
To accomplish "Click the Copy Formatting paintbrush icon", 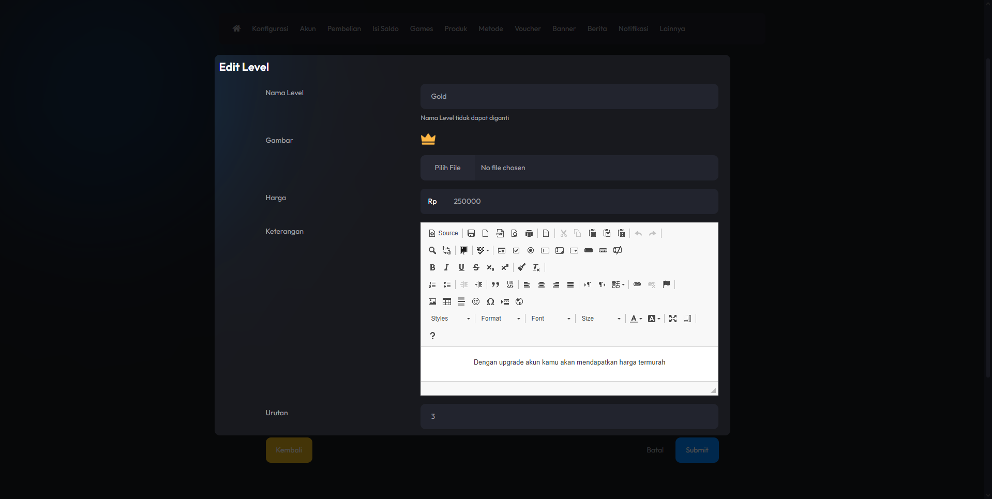I will pyautogui.click(x=522, y=267).
